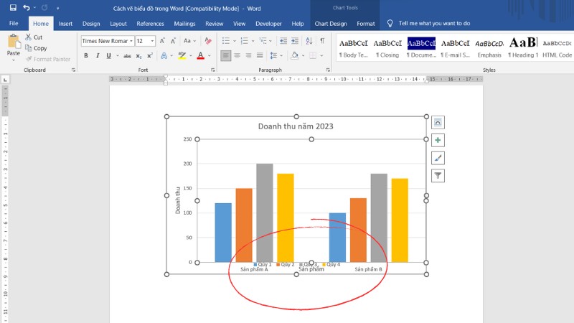Expand the Paragraph dialog launcher
Image resolution: width=574 pixels, height=323 pixels.
tap(328, 70)
